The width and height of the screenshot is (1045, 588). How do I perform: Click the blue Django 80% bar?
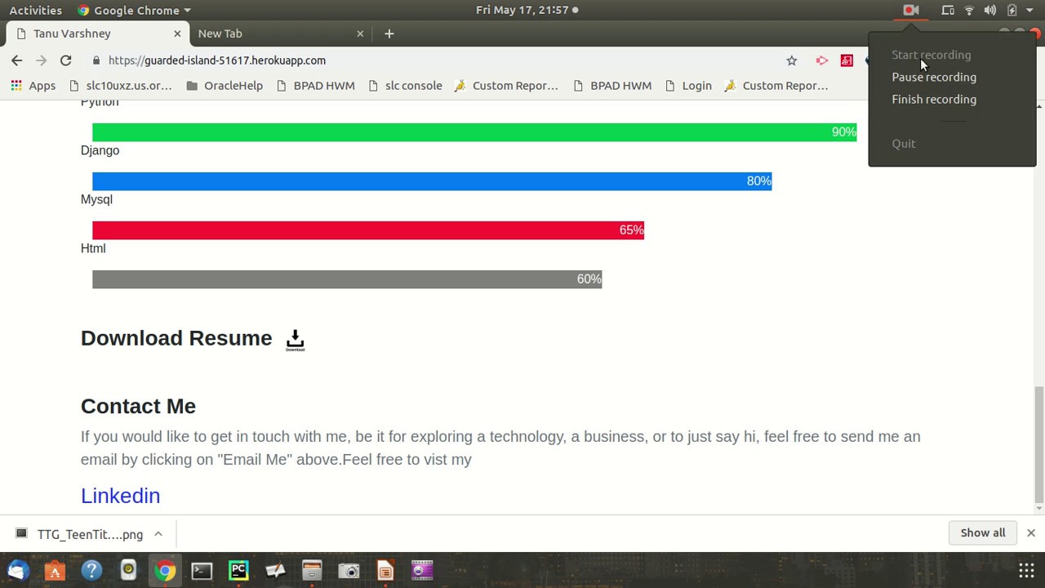(x=432, y=181)
